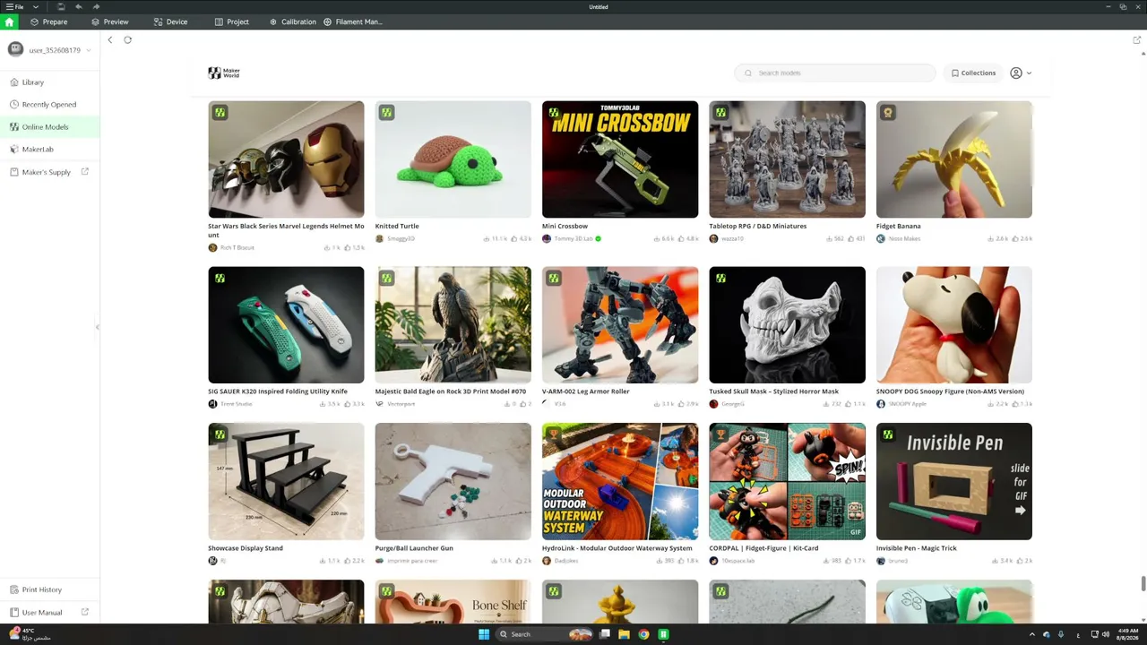The width and height of the screenshot is (1147, 645).
Task: Open the File menu
Action: pos(15,6)
